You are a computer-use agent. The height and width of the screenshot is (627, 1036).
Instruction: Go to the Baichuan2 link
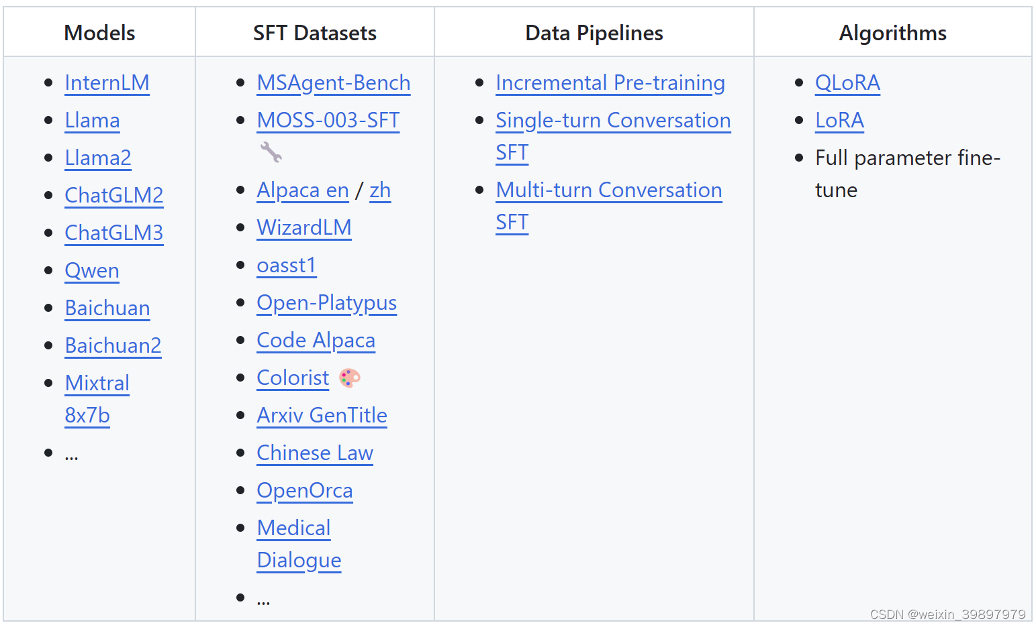tap(113, 346)
